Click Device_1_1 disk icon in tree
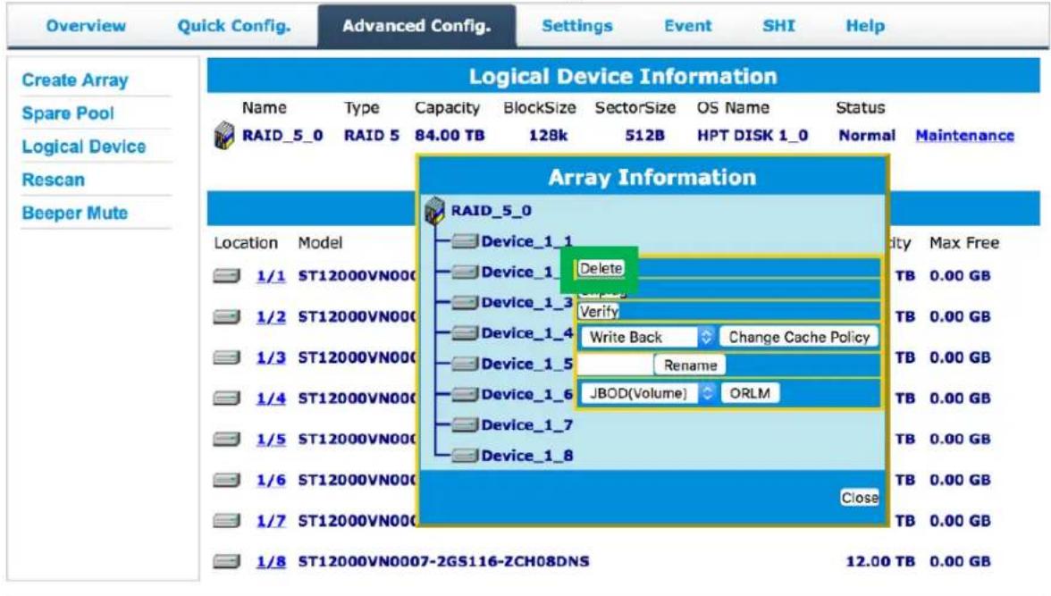The height and width of the screenshot is (596, 1051). pyautogui.click(x=465, y=240)
